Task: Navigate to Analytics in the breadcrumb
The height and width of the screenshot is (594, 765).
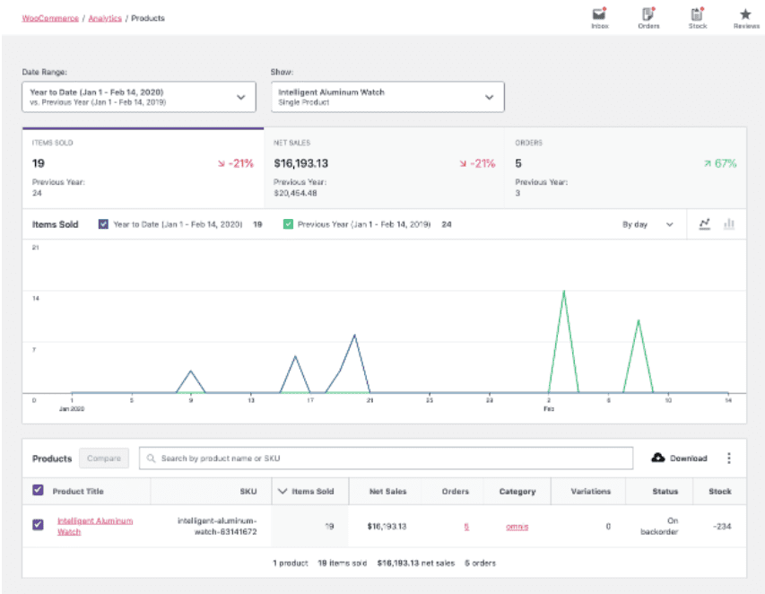Action: 106,17
